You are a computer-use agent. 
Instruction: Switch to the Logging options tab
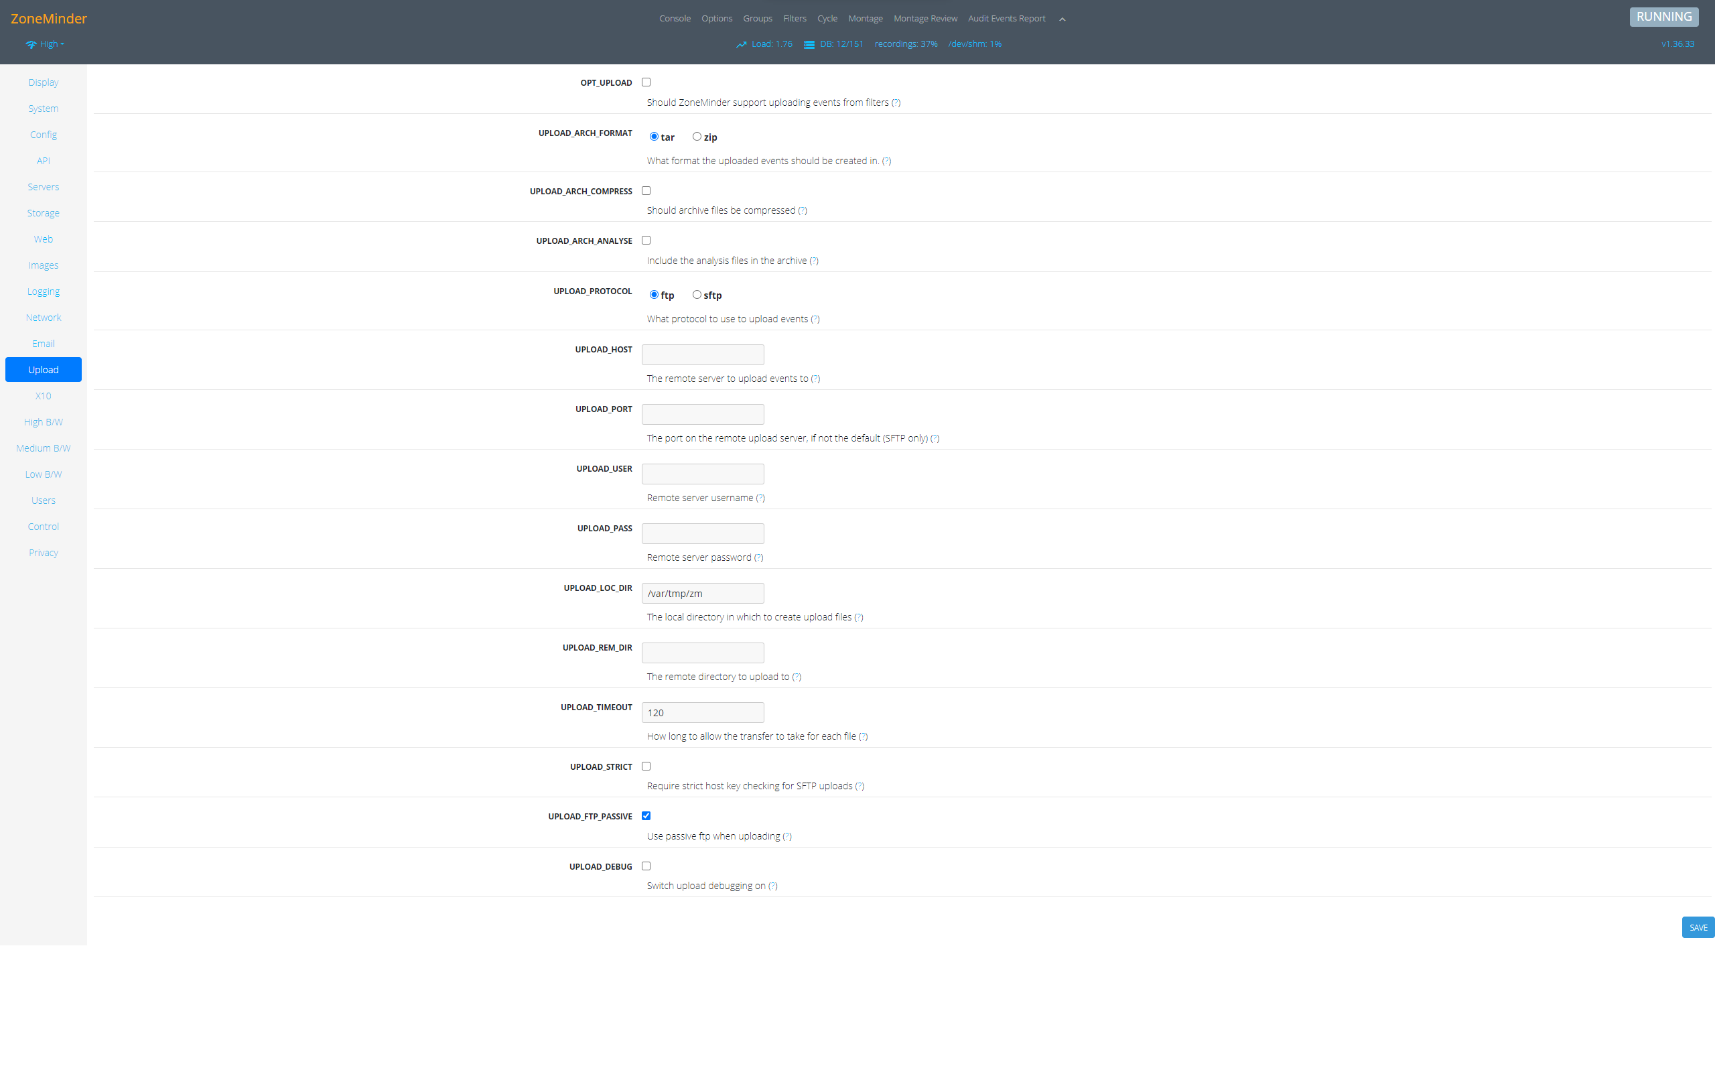(44, 291)
